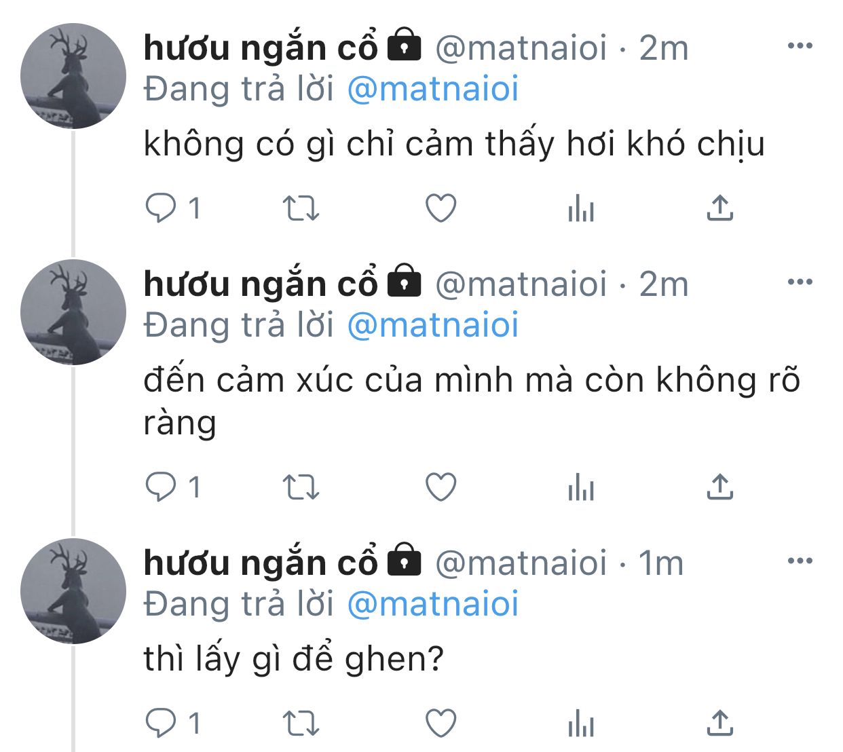
Task: Share the first tweet
Action: click(x=720, y=208)
